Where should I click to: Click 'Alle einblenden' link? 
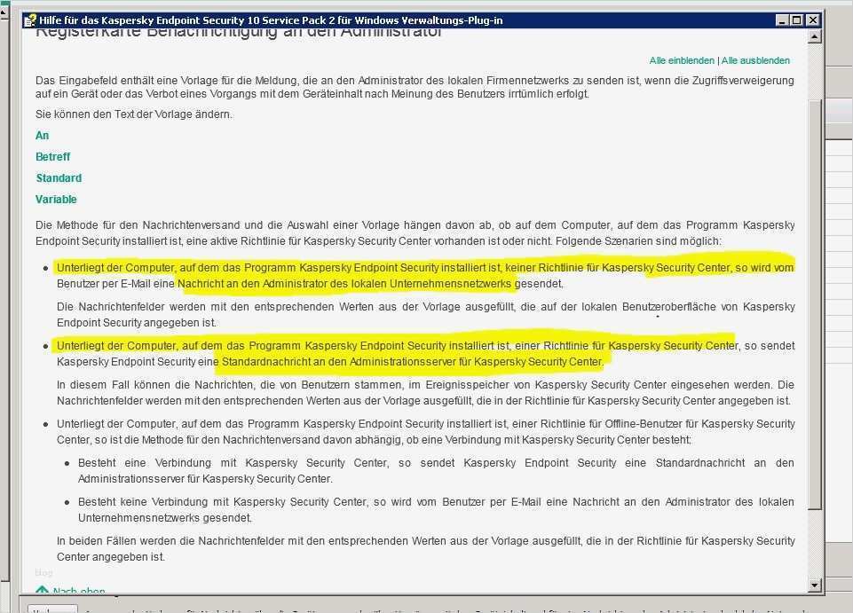[x=682, y=60]
